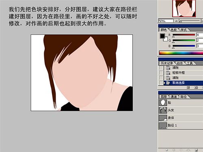
Task: Select the 路径 paths tab
Action: pyautogui.click(x=184, y=96)
